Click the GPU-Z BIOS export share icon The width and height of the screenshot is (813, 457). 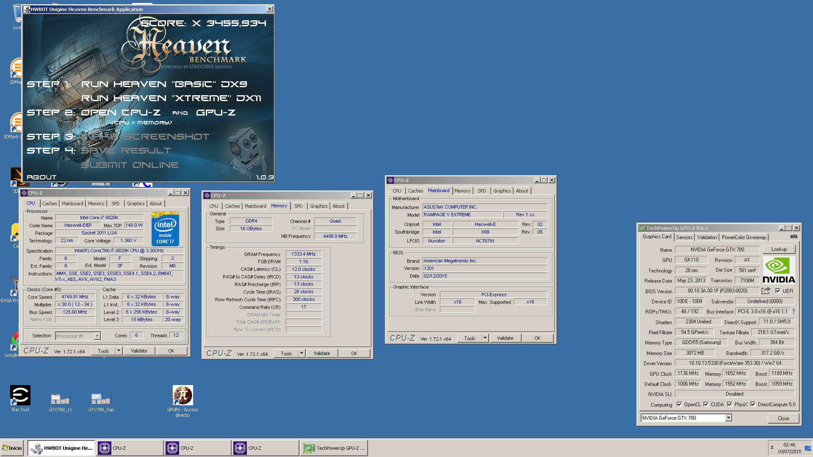(x=766, y=291)
